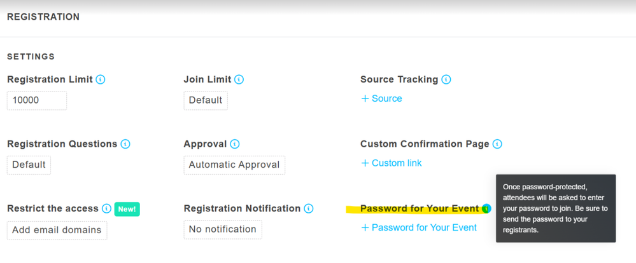
Task: Open the Automatic Approval selector
Action: coord(234,165)
